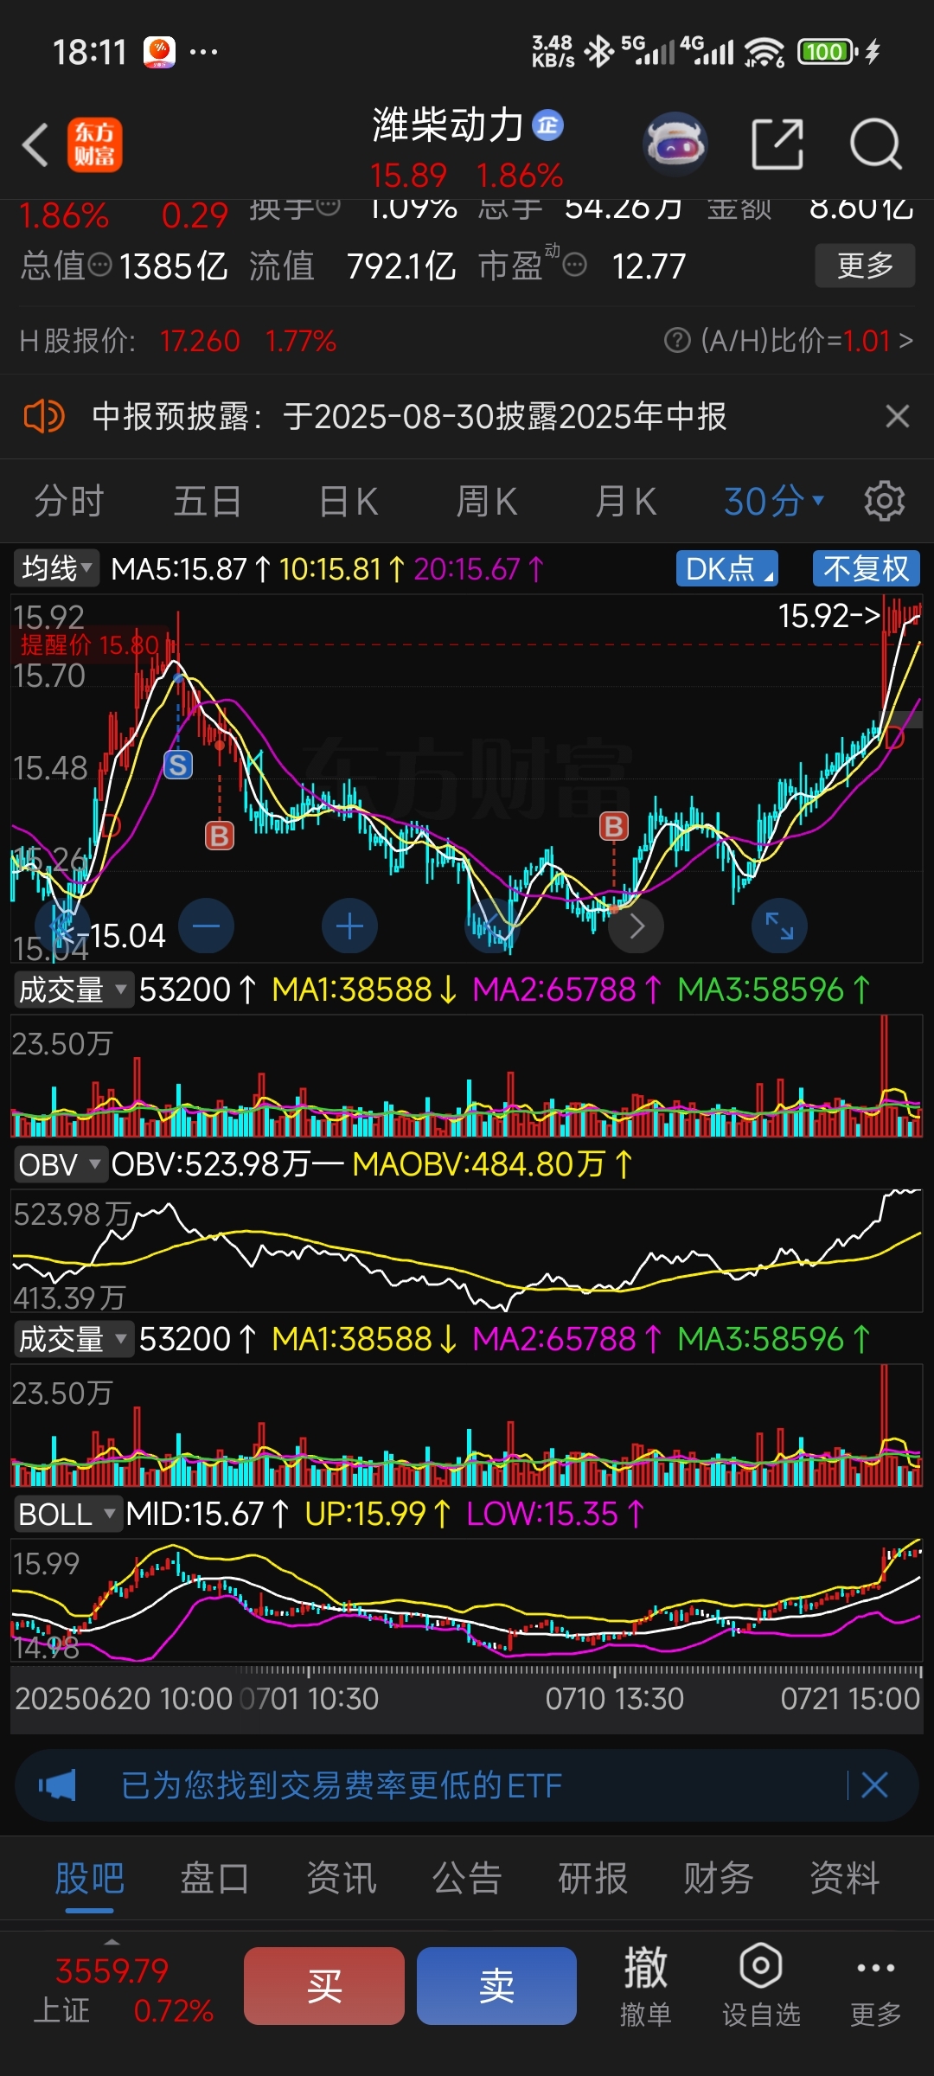Image resolution: width=934 pixels, height=2076 pixels.
Task: Open chart settings gear icon
Action: pyautogui.click(x=884, y=501)
